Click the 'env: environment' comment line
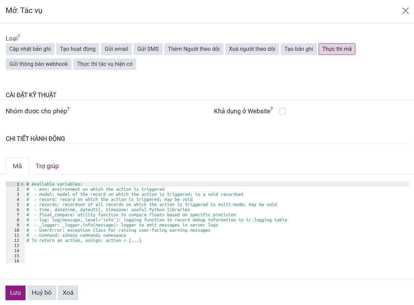Image resolution: width=414 pixels, height=305 pixels. (95, 189)
